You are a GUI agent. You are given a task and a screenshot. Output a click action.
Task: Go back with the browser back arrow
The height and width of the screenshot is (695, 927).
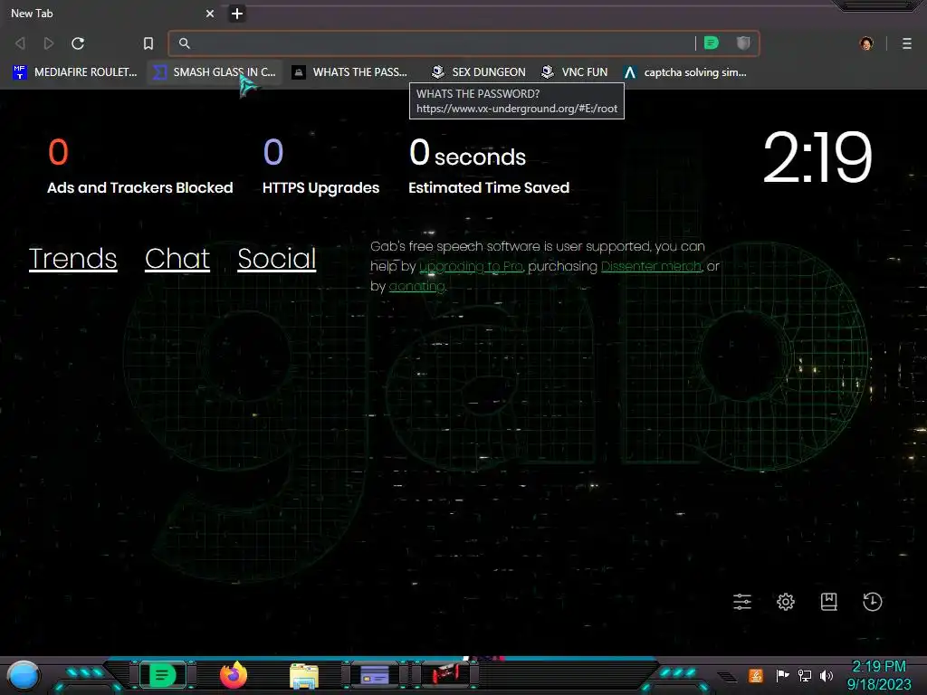20,43
